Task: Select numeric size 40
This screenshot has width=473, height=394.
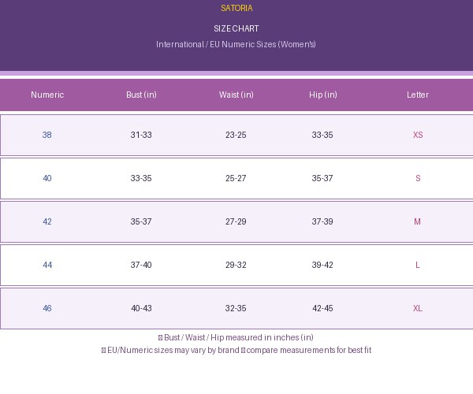Action: (x=47, y=178)
